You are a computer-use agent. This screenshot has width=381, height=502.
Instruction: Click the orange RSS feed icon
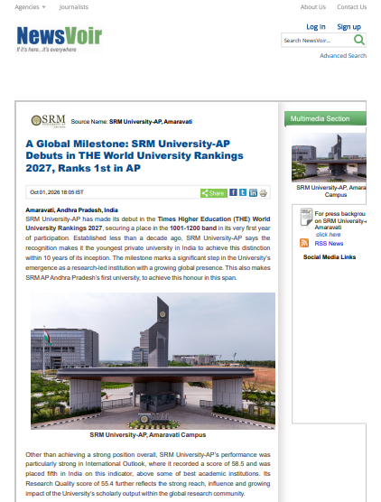[x=304, y=243]
